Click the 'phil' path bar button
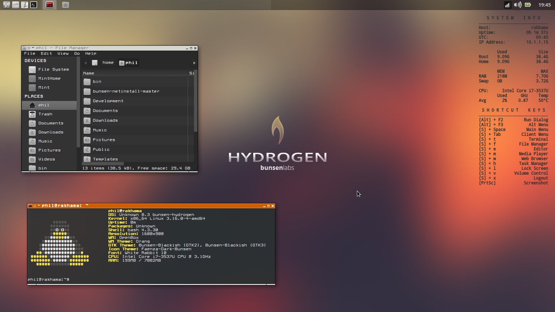555x312 pixels. pos(128,63)
